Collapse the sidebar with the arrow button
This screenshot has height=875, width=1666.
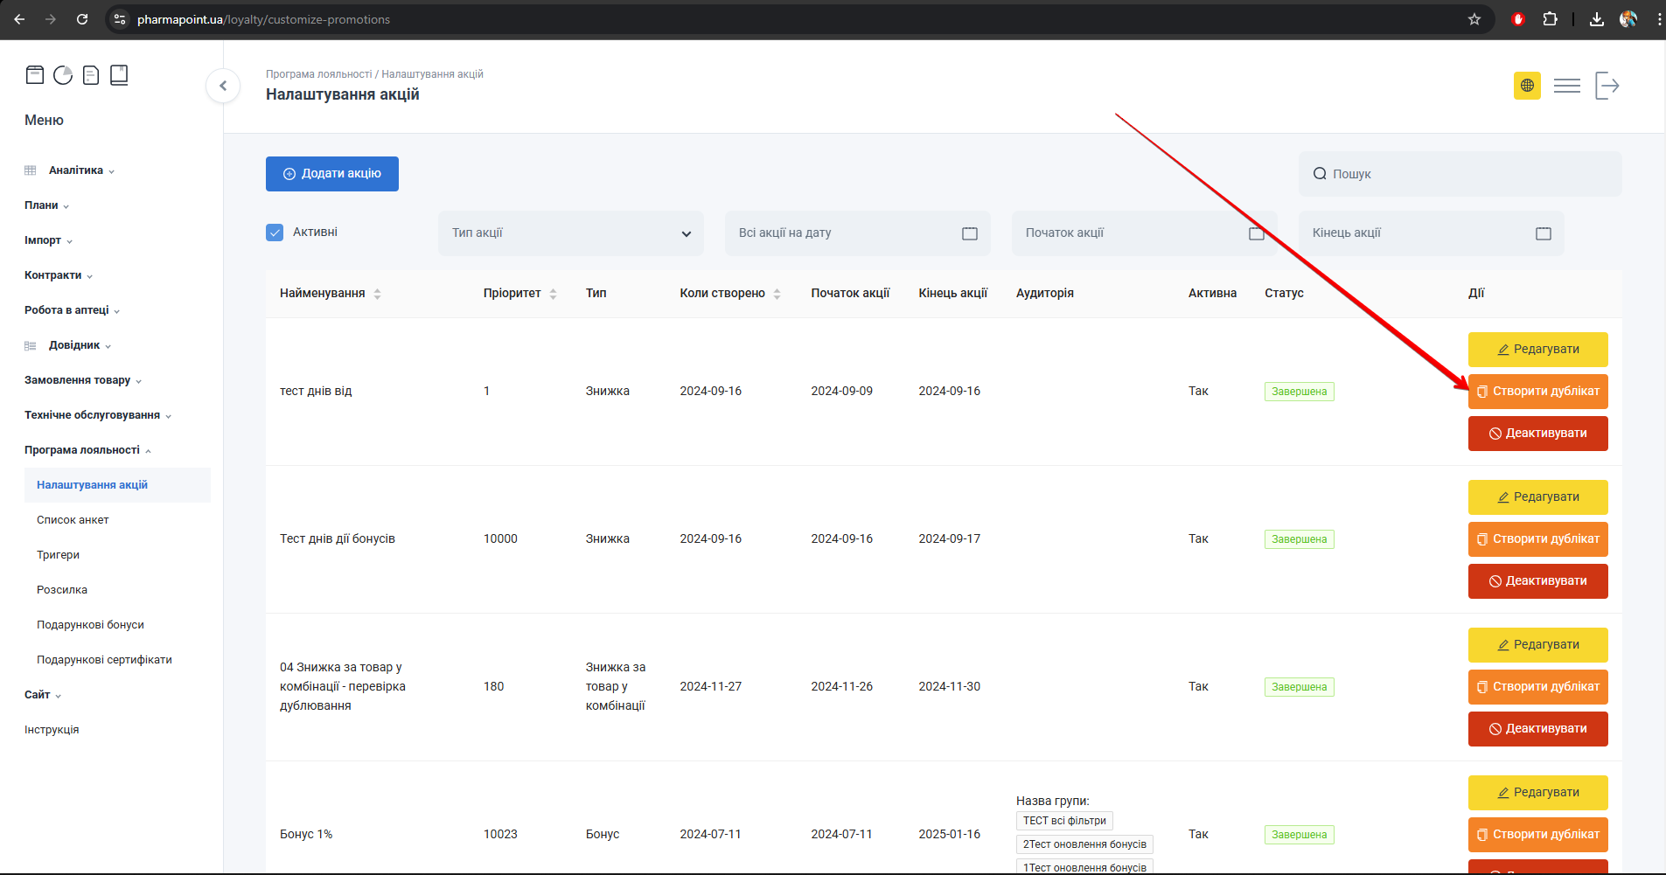coord(223,86)
